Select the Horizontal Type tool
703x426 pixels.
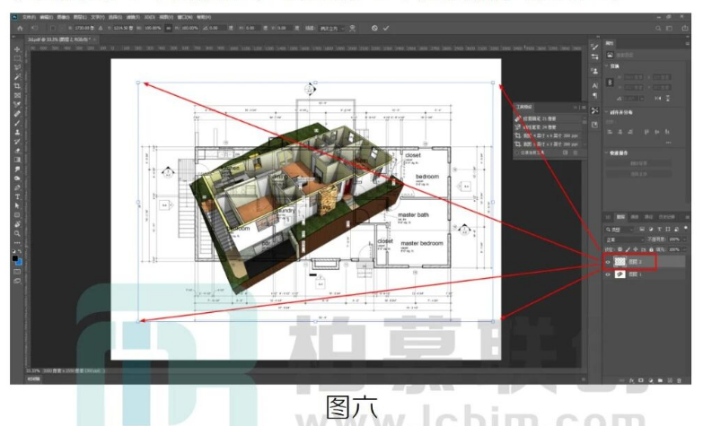pos(17,196)
